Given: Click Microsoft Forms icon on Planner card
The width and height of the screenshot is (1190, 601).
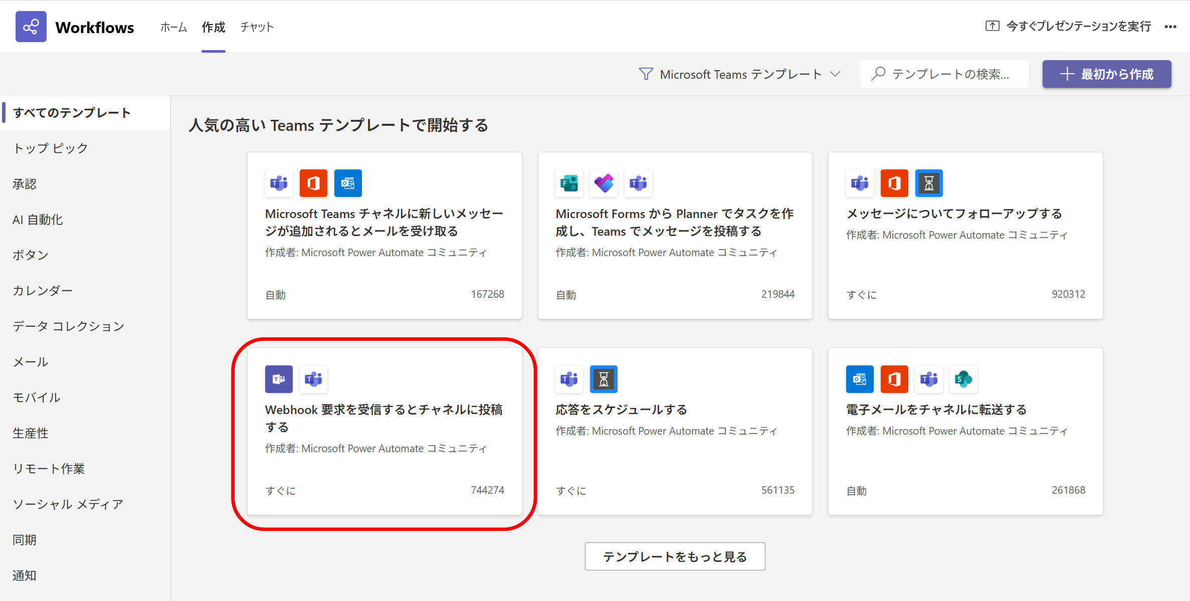Looking at the screenshot, I should [x=569, y=183].
